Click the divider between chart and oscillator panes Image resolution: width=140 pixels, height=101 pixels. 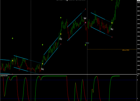click(x=68, y=74)
